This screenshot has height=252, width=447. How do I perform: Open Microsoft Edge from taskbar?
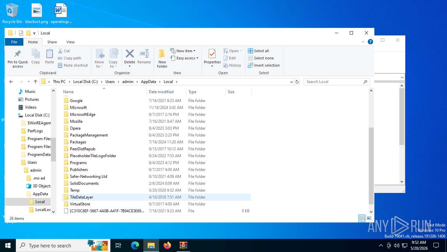point(135,245)
